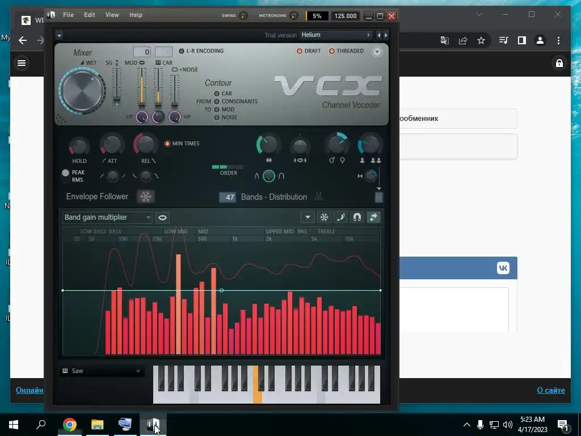
Task: Open the plugin options arrow at top-left
Action: click(x=59, y=35)
